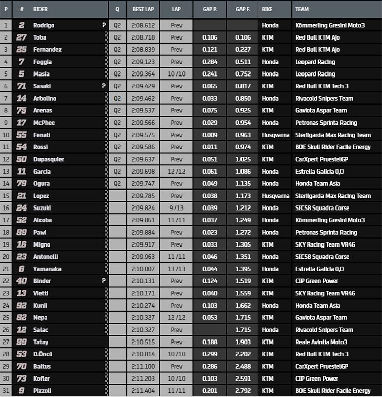Click Leopard Racing in Masia's row
Screen dimensions: 382x397
[x=315, y=74]
